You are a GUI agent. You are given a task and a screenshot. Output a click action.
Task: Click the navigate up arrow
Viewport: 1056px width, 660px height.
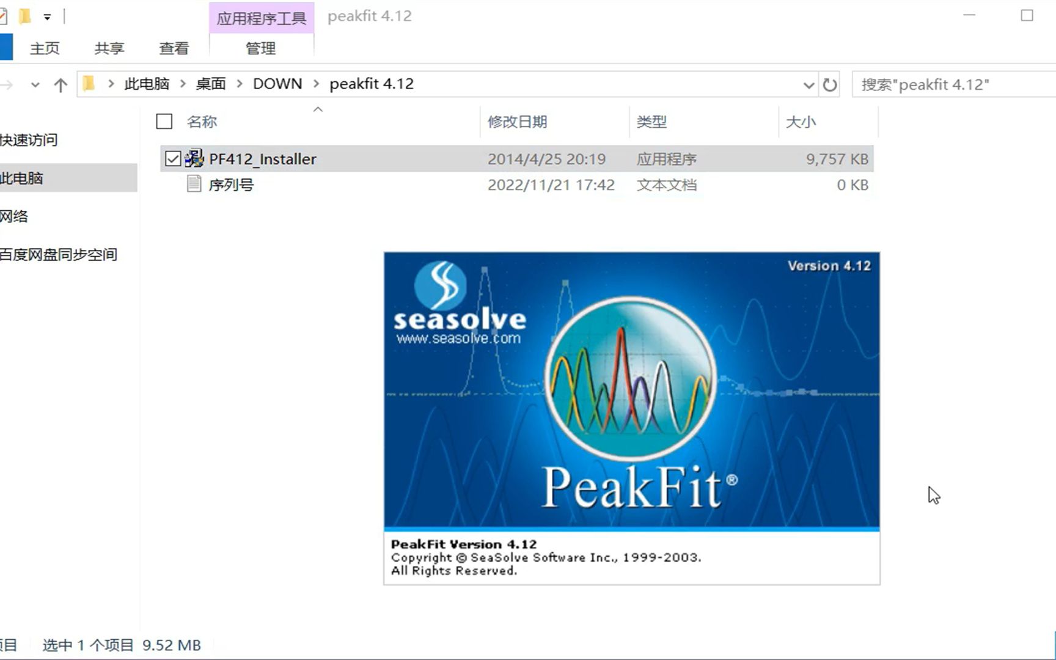(x=60, y=85)
